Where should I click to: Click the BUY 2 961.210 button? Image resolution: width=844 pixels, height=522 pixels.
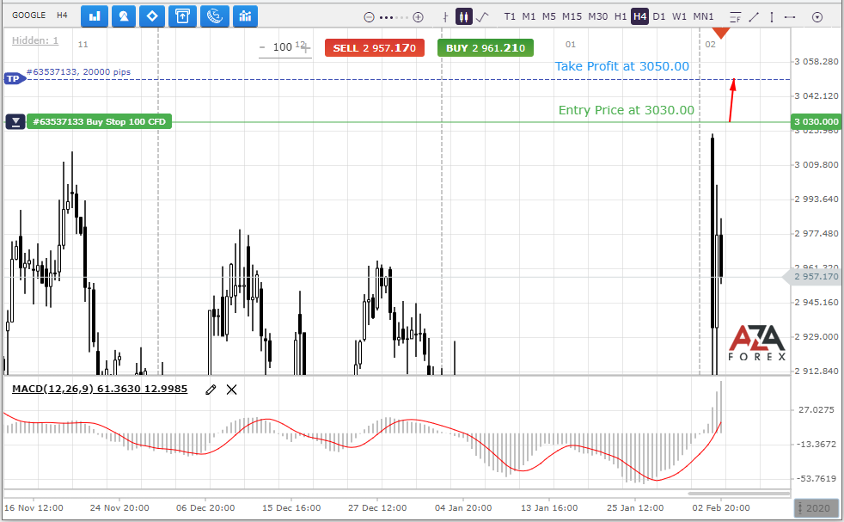[486, 48]
